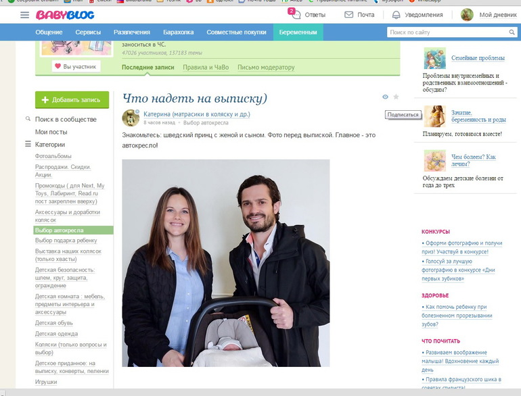Image resolution: width=521 pixels, height=396 pixels.
Task: Toggle the Вы участник membership button
Action: [76, 66]
